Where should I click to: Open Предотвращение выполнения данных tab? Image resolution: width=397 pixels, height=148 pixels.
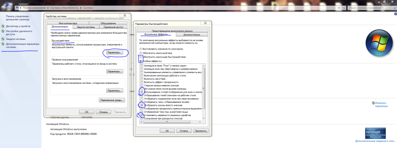point(172,31)
